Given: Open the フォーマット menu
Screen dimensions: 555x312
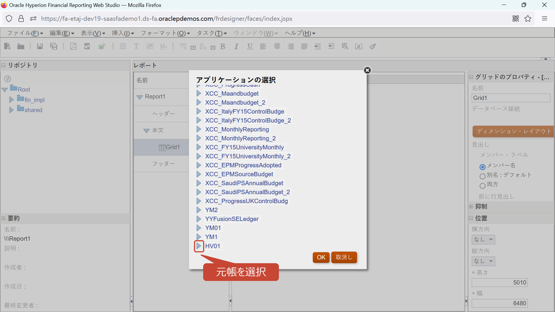Looking at the screenshot, I should coord(165,33).
